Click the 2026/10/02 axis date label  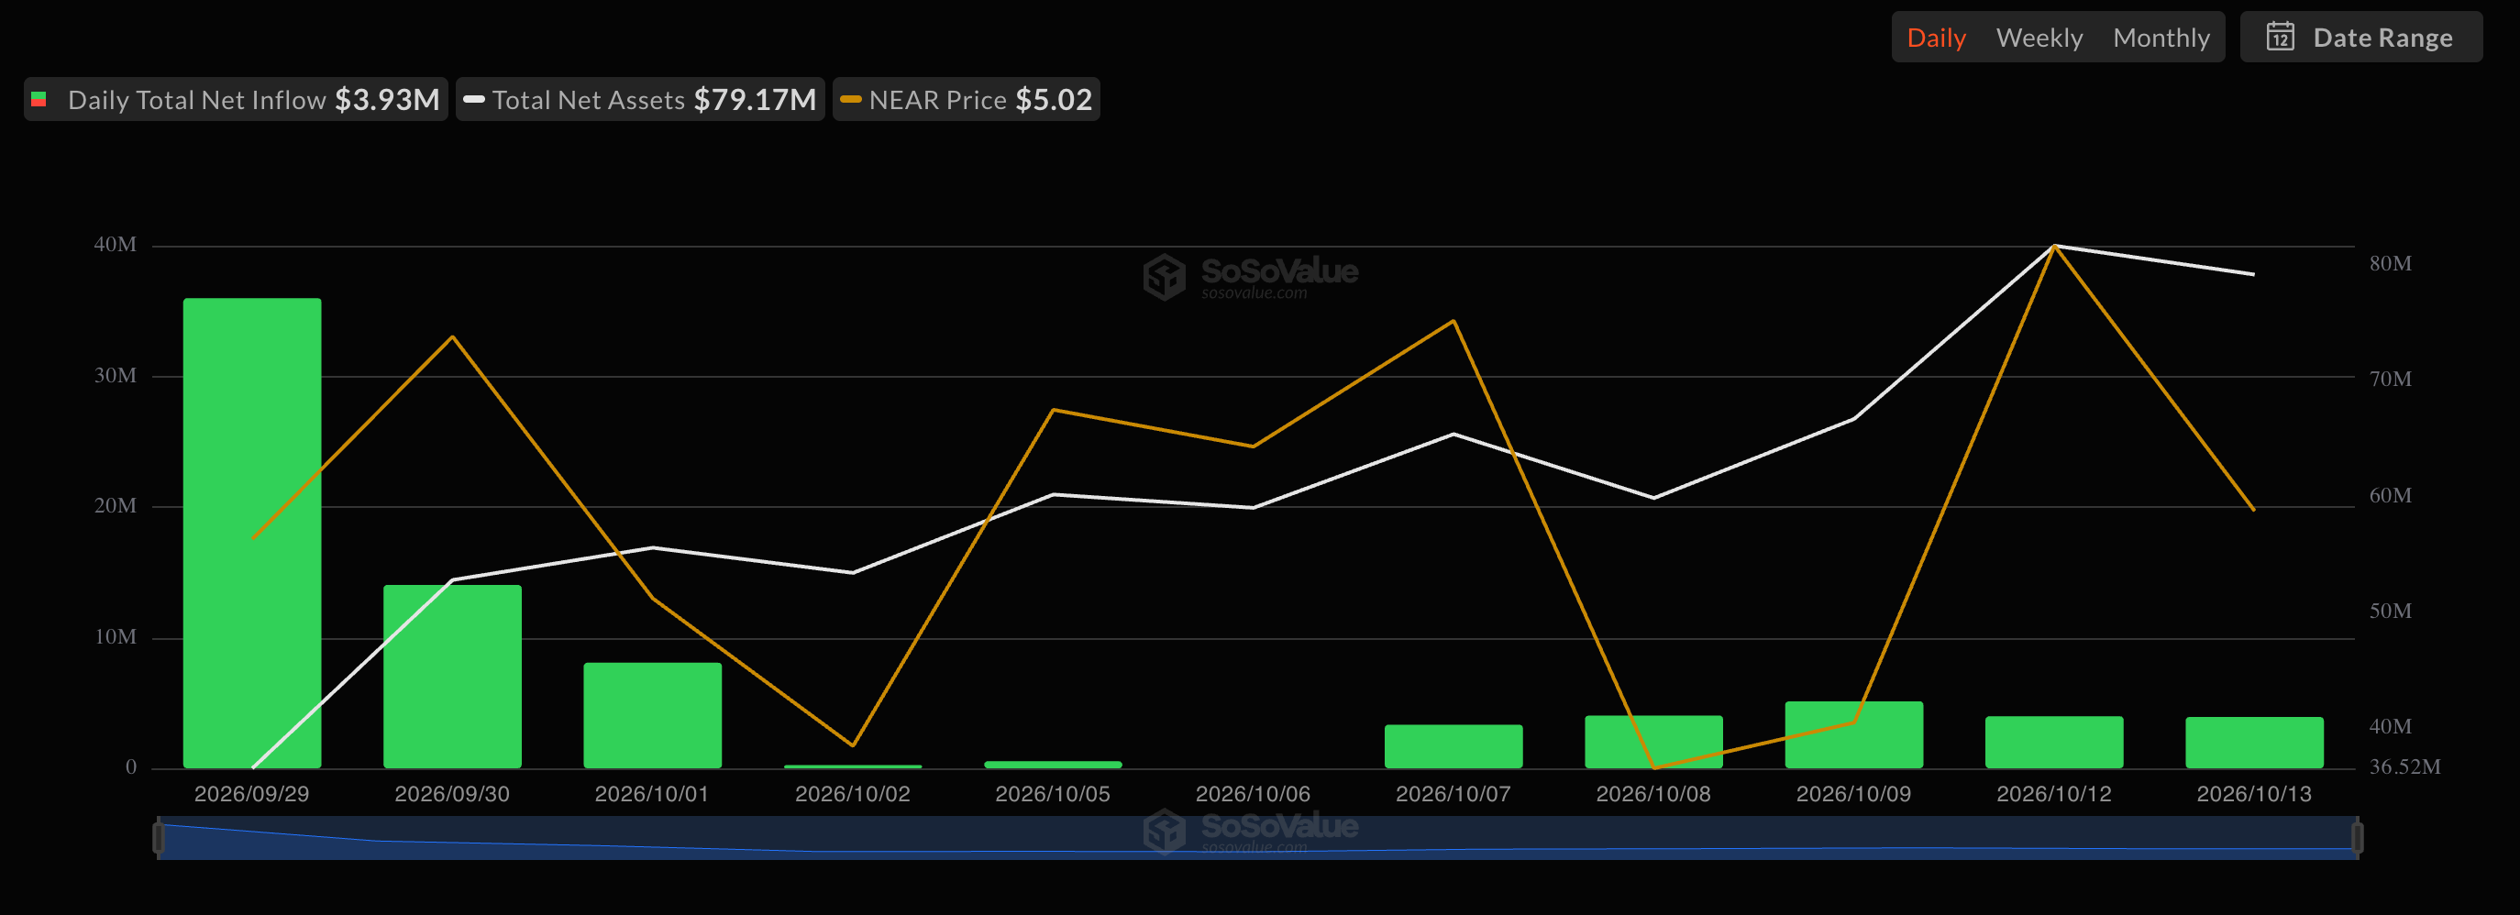coord(852,794)
